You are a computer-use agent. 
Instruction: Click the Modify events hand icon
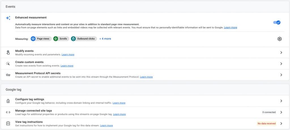tap(8, 53)
